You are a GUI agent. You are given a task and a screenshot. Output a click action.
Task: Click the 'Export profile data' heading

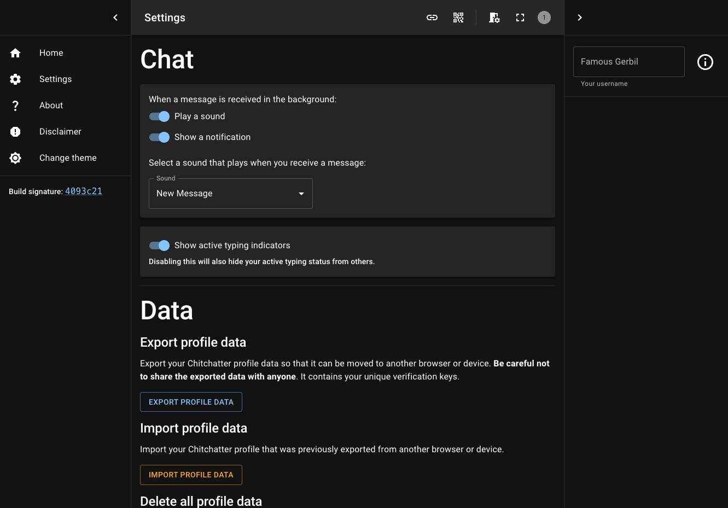click(x=193, y=342)
